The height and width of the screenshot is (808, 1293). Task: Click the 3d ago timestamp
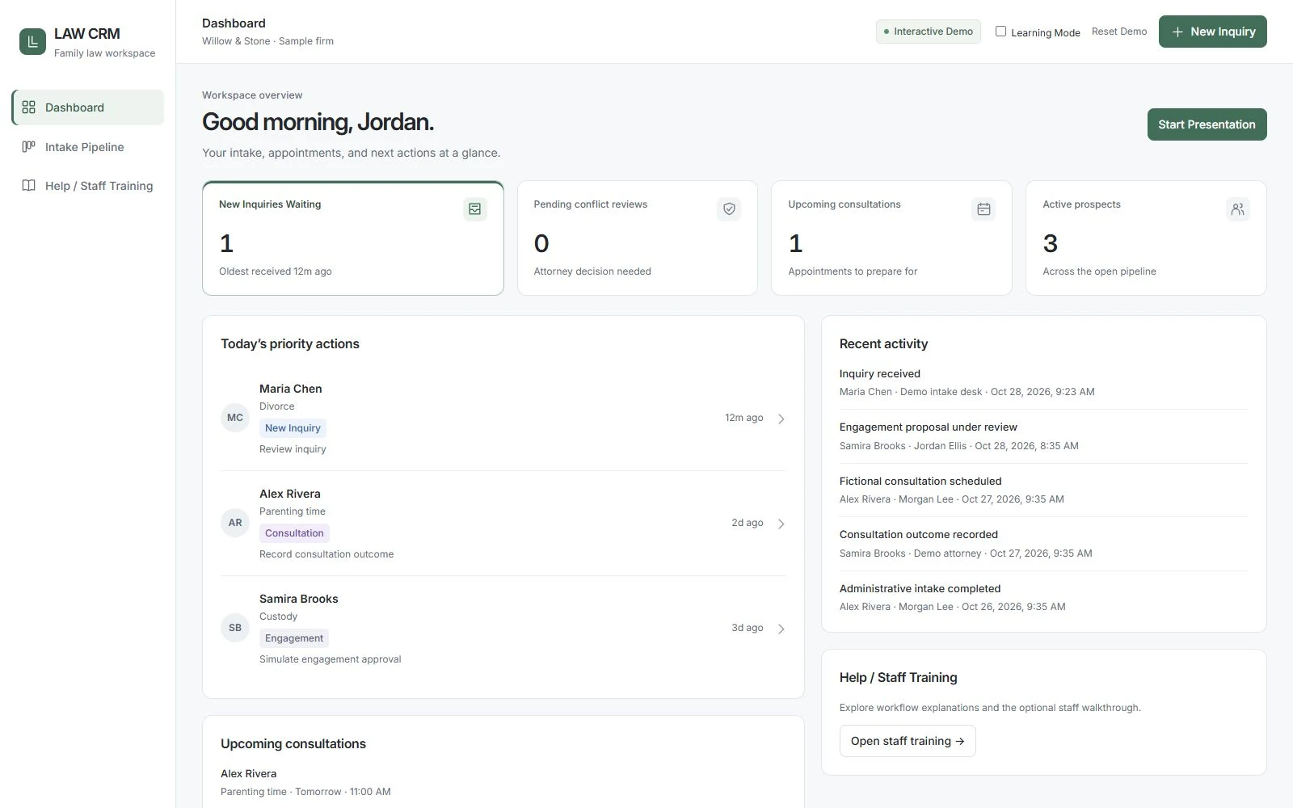point(748,628)
